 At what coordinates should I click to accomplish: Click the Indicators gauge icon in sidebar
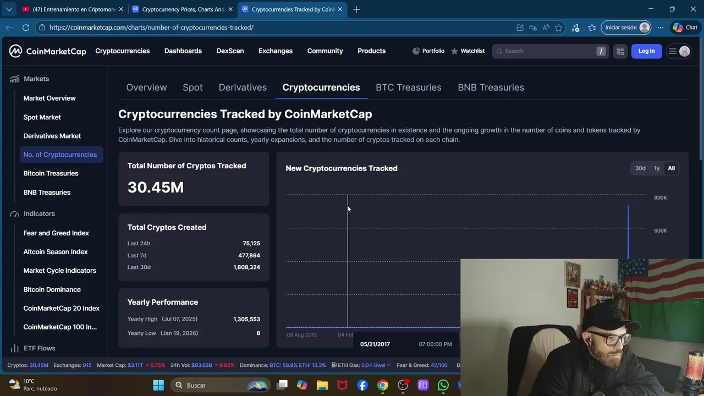[15, 213]
